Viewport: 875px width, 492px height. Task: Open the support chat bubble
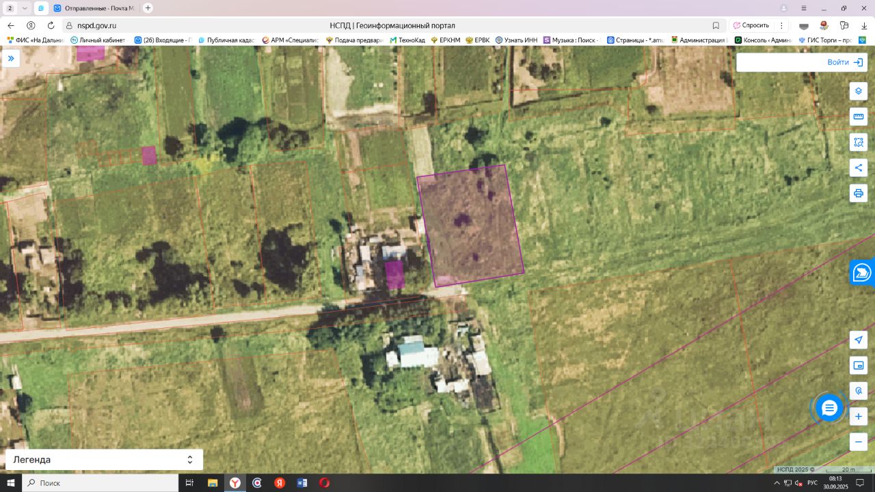tap(829, 409)
